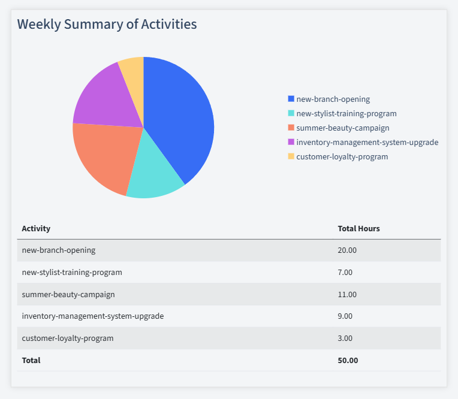Click the 7.00 hours value

pos(345,273)
